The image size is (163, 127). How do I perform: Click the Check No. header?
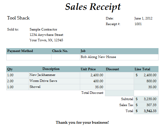(60, 51)
